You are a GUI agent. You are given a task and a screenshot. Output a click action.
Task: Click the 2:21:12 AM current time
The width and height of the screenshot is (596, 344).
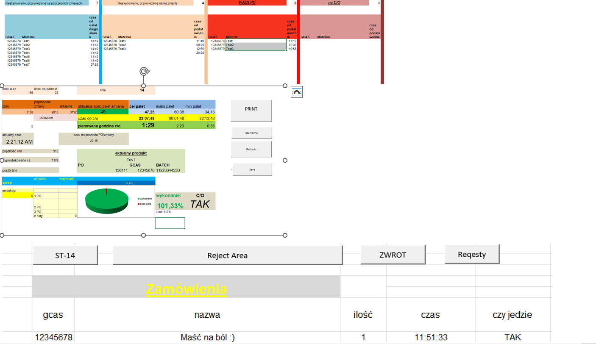pos(19,141)
